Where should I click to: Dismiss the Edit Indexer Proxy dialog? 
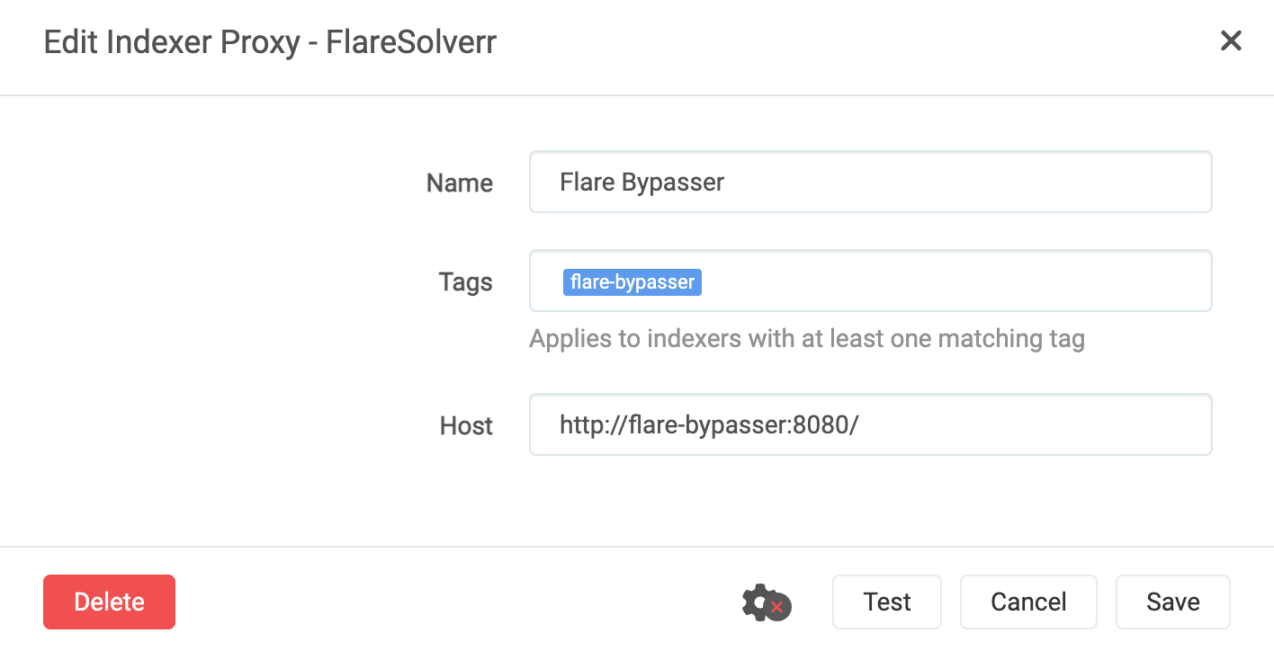pos(1231,40)
